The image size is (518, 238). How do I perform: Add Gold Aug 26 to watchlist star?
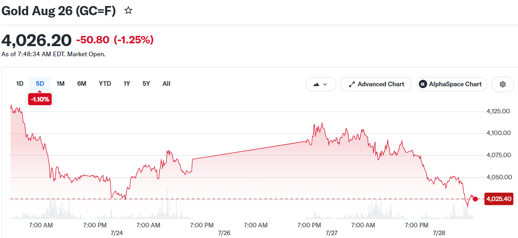point(129,11)
